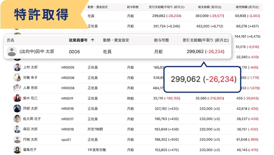Click the placeholder avatar of 円城 太郎
This screenshot has height=155, width=274.
(17, 139)
